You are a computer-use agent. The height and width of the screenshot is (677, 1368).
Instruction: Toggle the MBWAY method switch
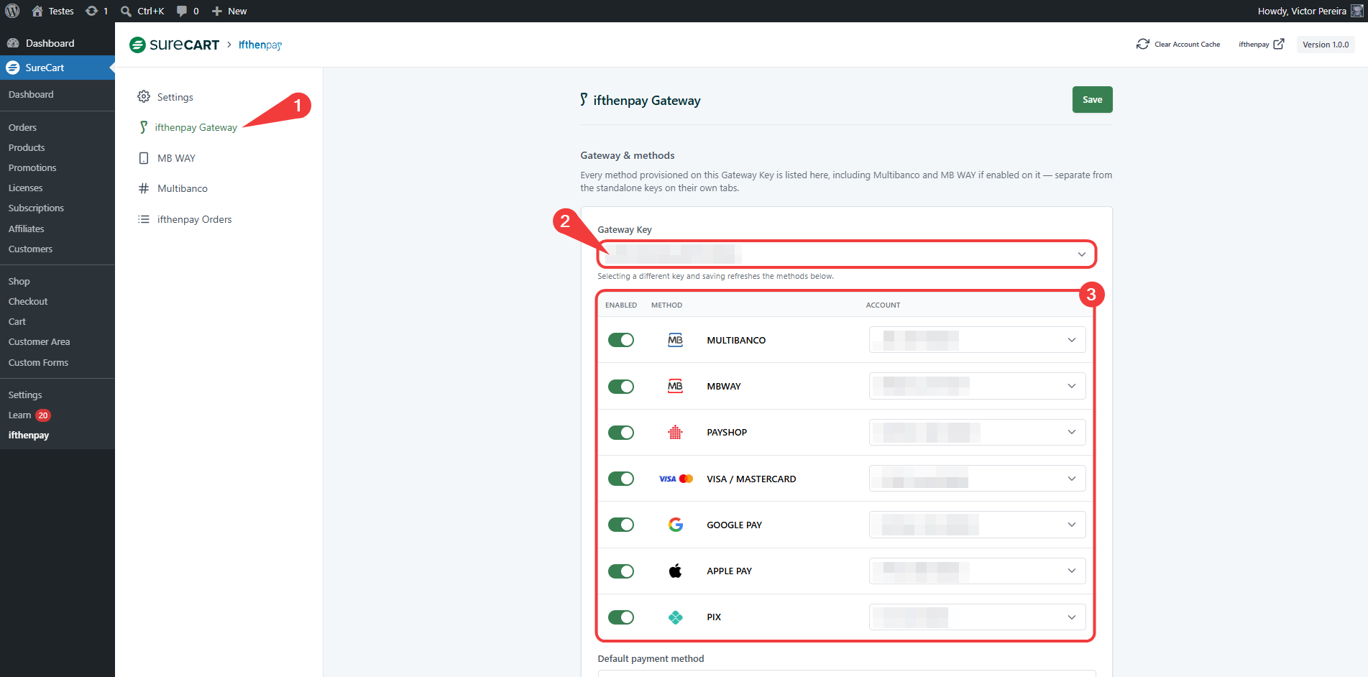(x=621, y=387)
